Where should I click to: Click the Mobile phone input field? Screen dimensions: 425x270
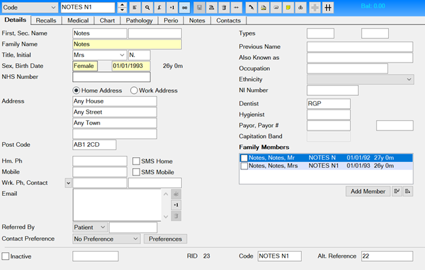(x=99, y=172)
